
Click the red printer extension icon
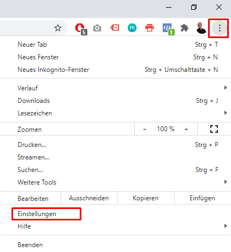pyautogui.click(x=150, y=28)
